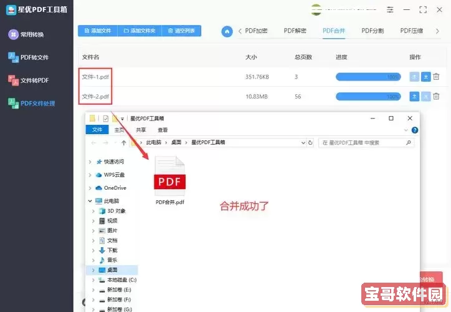Open the 常用转换 sidebar section
The image size is (451, 312).
(x=26, y=34)
